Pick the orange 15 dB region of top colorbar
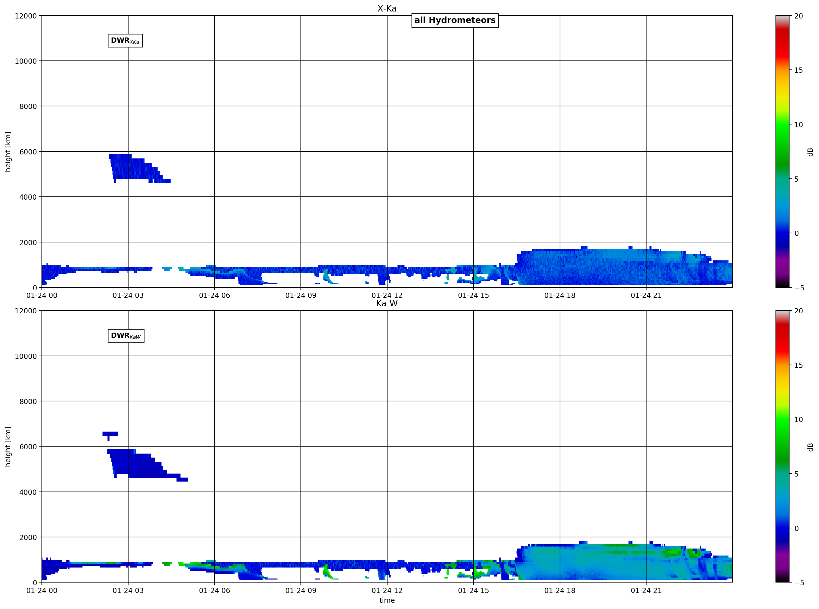This screenshot has width=819, height=609. tap(782, 70)
